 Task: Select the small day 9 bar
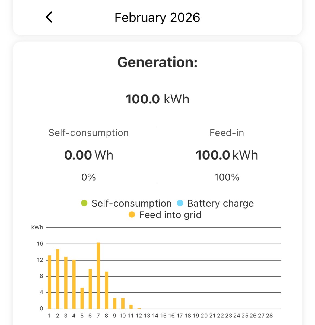tap(115, 304)
